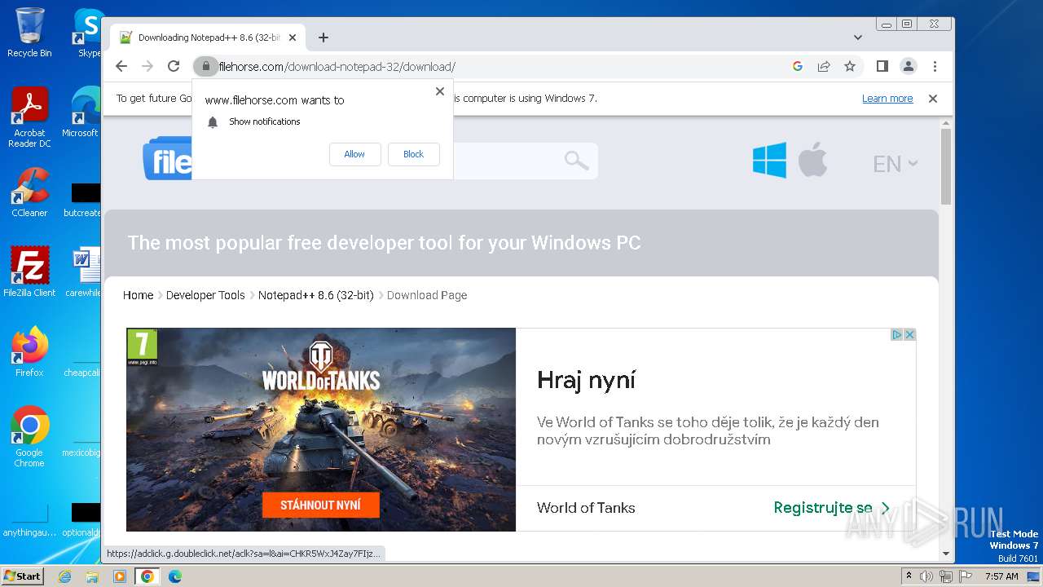This screenshot has width=1043, height=587.
Task: Open Microsoft Edge from taskbar
Action: pyautogui.click(x=174, y=576)
